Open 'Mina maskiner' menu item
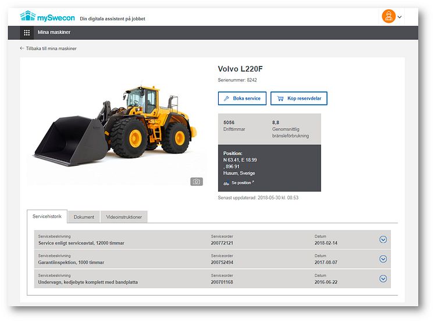The height and width of the screenshot is (322, 434). 54,32
